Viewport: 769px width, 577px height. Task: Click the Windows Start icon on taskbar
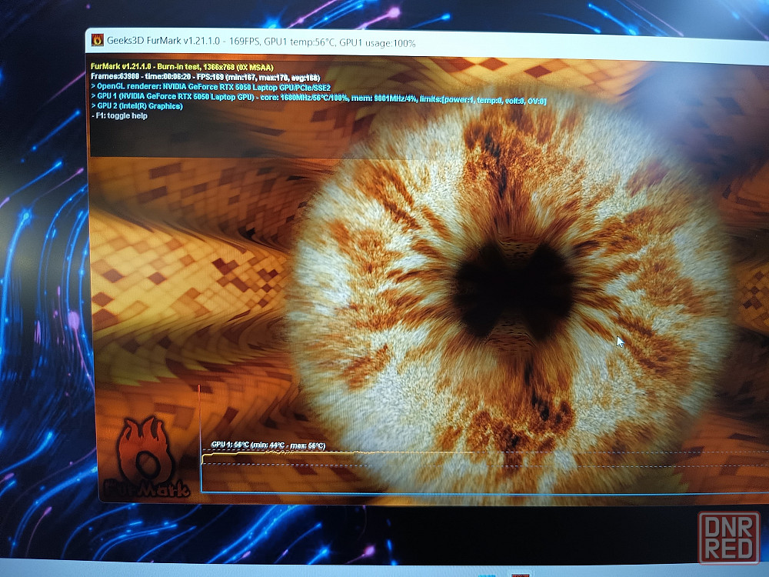tap(486, 573)
